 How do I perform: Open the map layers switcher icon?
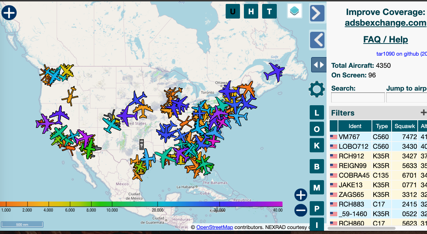(295, 11)
